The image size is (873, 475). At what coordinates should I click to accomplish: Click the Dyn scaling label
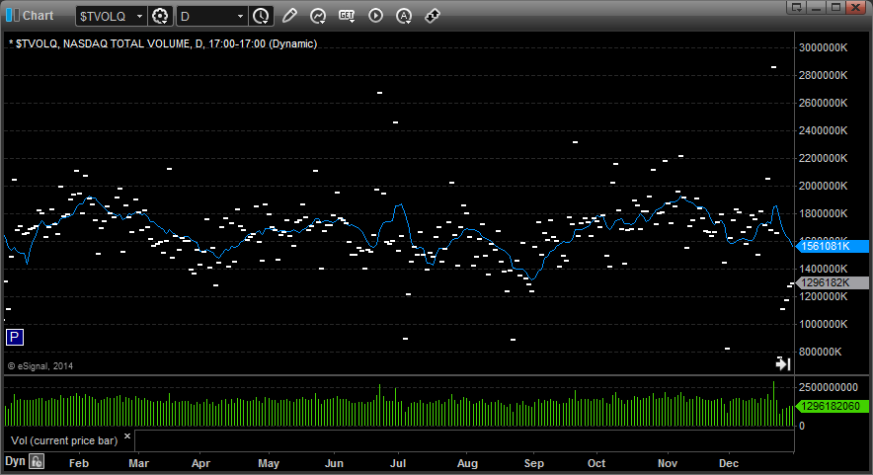(15, 461)
